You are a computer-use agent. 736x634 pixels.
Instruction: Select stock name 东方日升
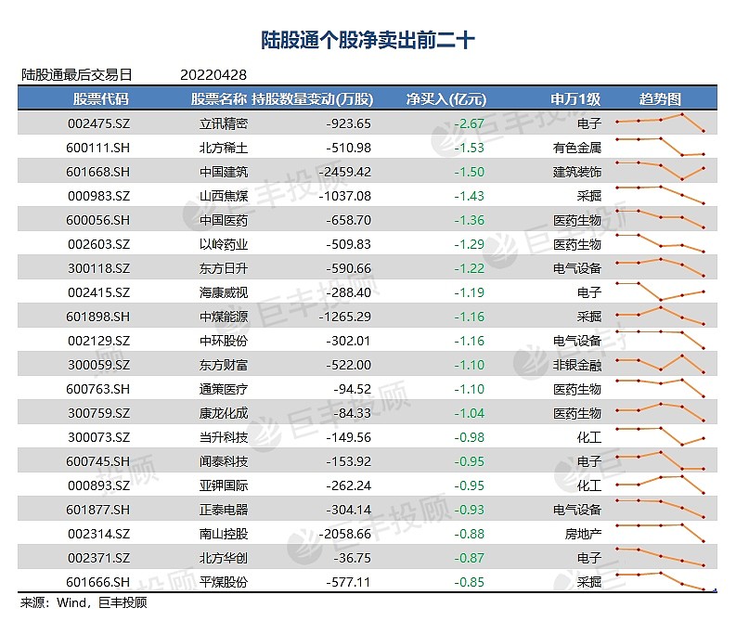click(x=224, y=268)
